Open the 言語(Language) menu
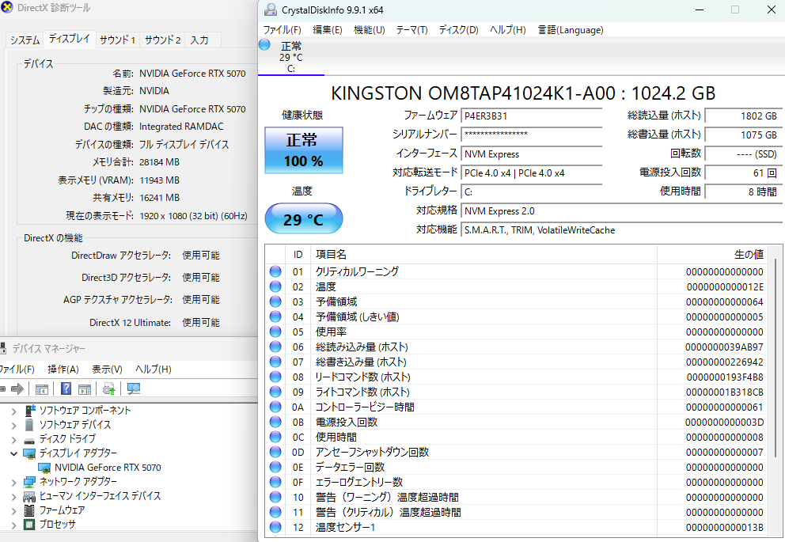 tap(571, 30)
